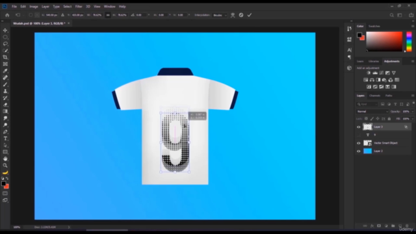Open the Window menu

[110, 6]
